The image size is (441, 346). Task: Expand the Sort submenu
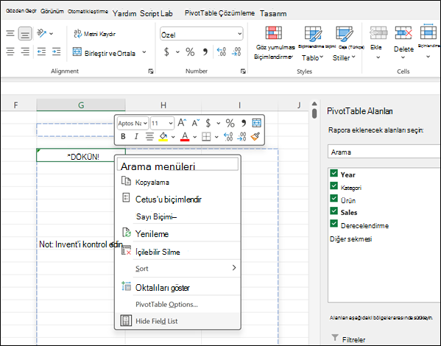[177, 269]
